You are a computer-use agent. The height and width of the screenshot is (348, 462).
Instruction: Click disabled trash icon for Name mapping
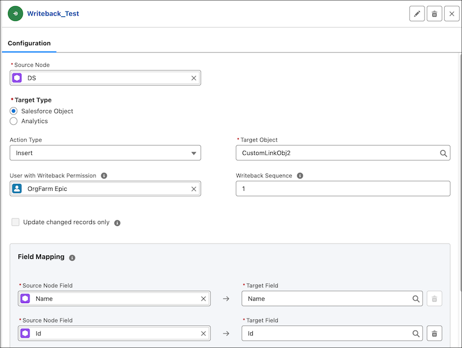(434, 299)
